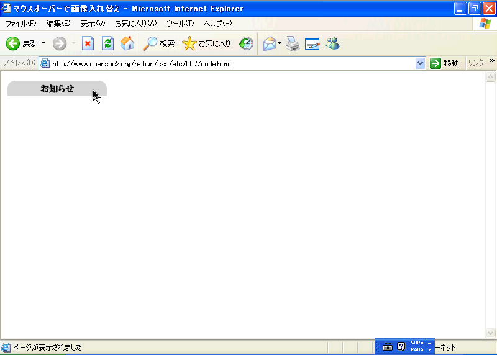Click the Edit page icon
This screenshot has width=497, height=355.
tap(312, 43)
